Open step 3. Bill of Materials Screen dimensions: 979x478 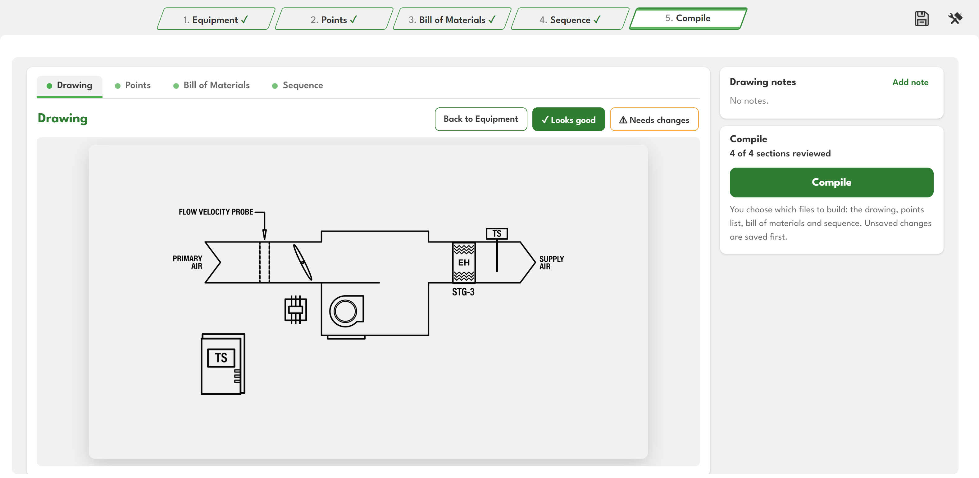click(452, 19)
